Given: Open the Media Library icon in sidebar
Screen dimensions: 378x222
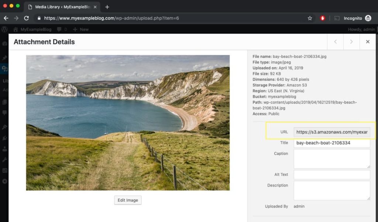Looking at the screenshot, I should (x=4, y=69).
